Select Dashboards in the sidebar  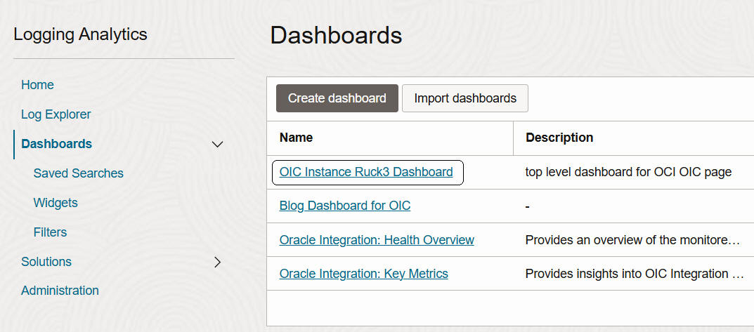pos(56,144)
